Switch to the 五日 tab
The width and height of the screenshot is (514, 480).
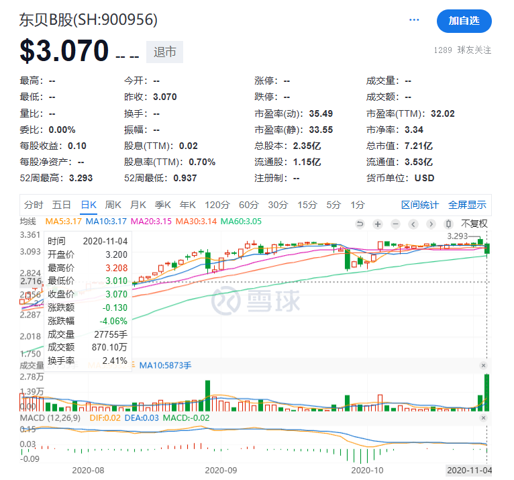coord(61,205)
